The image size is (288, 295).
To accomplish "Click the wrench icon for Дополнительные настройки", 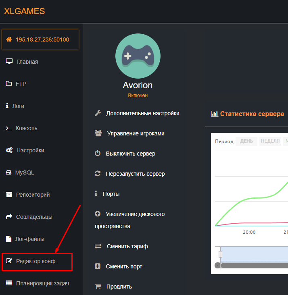I will [98, 113].
